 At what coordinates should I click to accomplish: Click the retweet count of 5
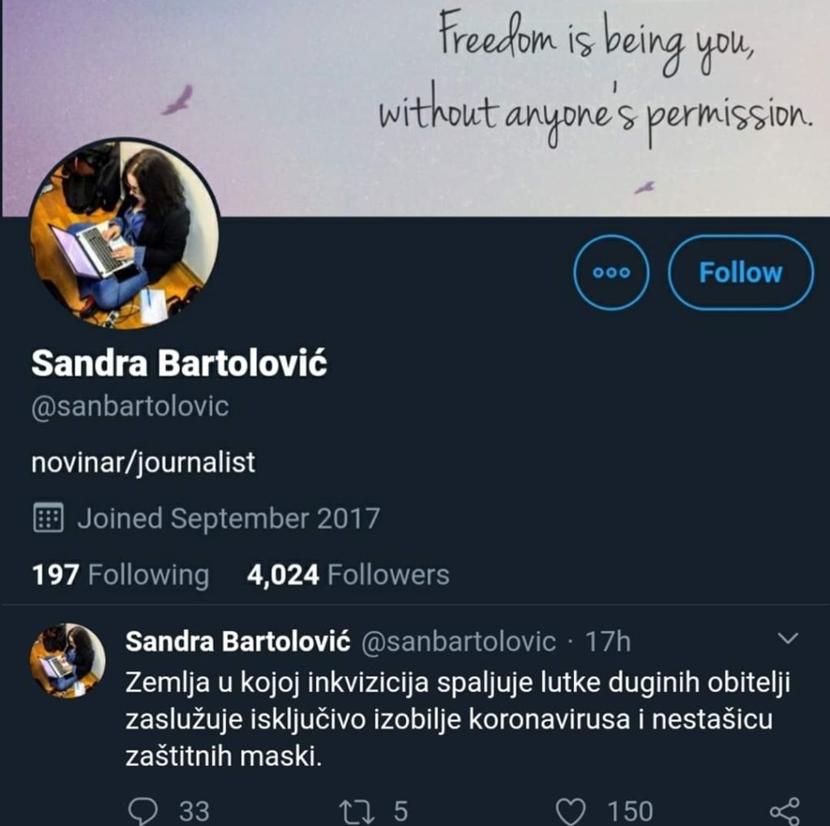[400, 811]
